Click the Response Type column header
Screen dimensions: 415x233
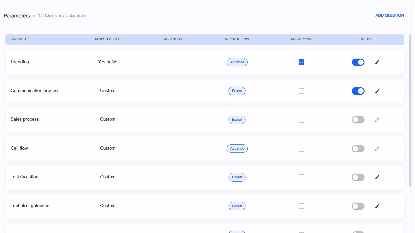click(108, 39)
